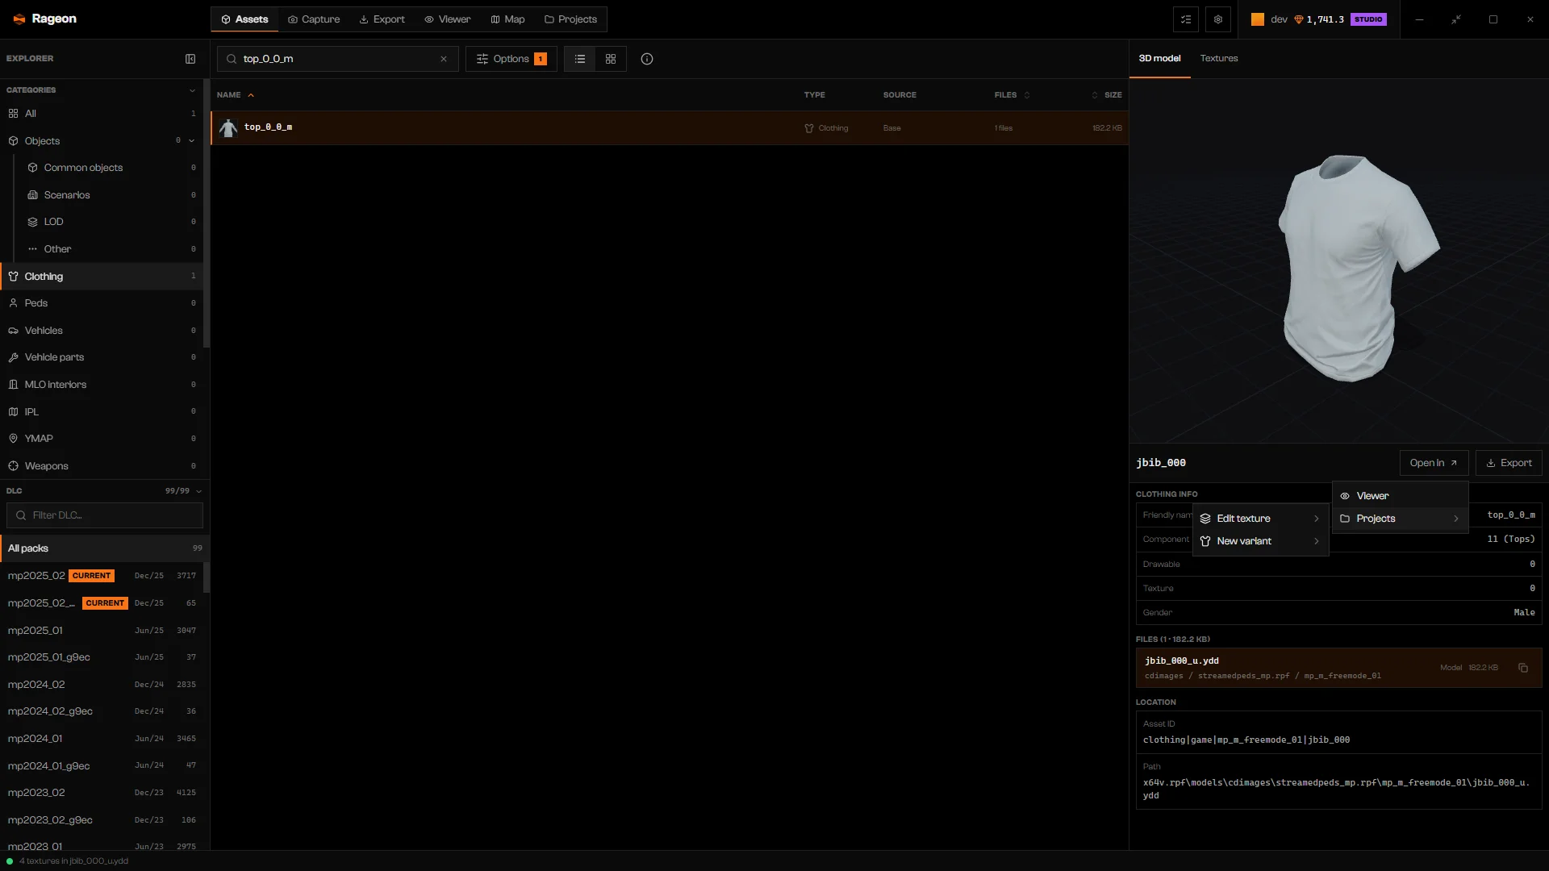Click the orange dev avatar square

(x=1258, y=19)
